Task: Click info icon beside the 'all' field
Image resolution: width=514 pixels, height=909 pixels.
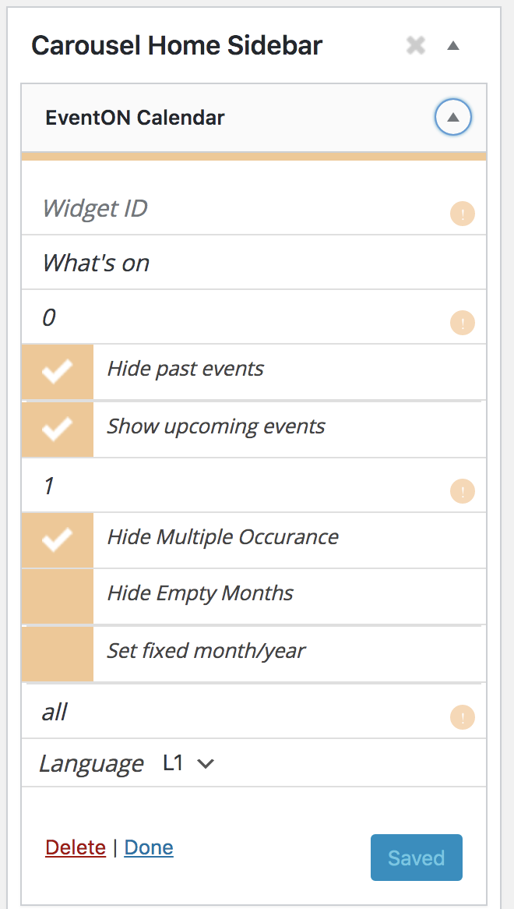Action: (463, 717)
